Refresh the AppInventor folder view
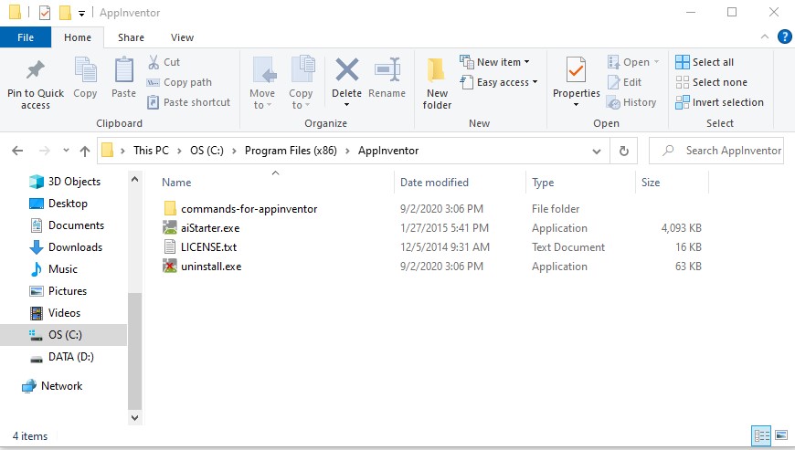The width and height of the screenshot is (795, 450). [x=623, y=151]
